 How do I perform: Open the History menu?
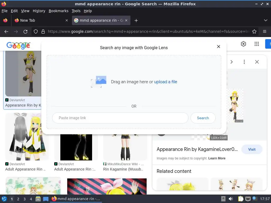[39, 11]
